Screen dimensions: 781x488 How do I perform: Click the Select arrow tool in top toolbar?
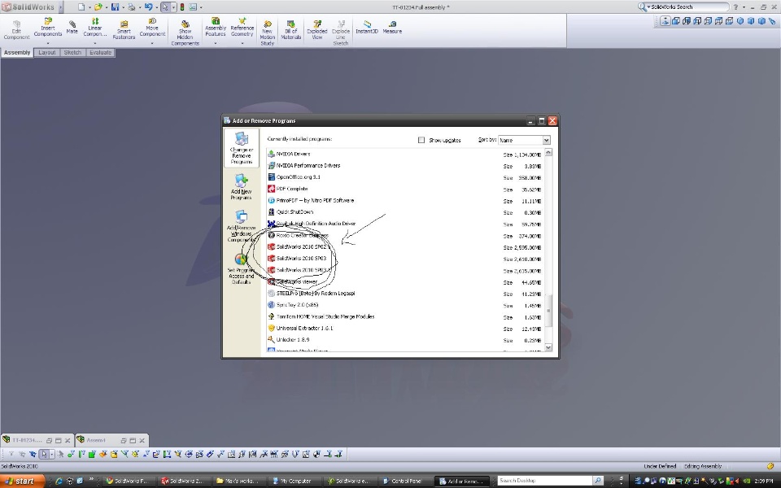click(x=165, y=7)
